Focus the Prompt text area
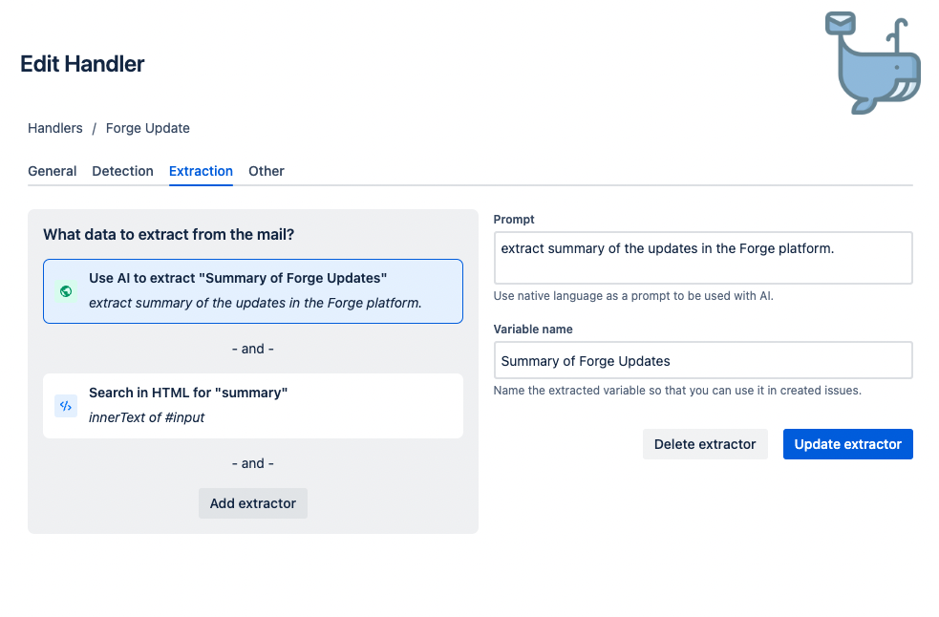Image resolution: width=939 pixels, height=617 pixels. (x=702, y=258)
